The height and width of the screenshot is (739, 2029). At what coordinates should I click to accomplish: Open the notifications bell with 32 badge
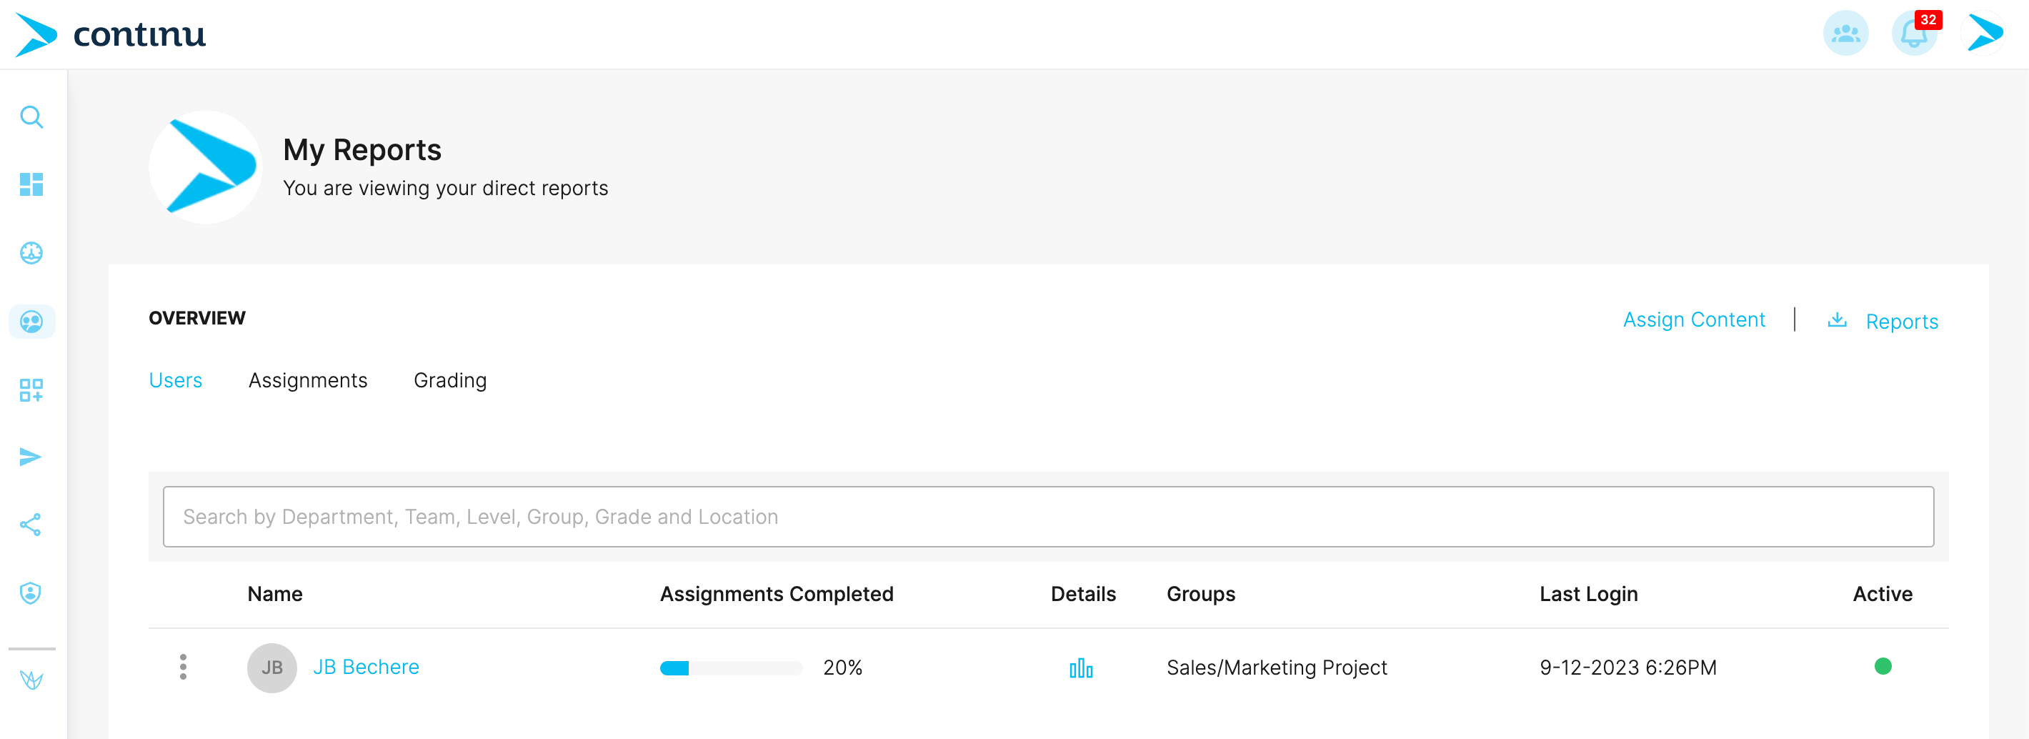point(1913,34)
